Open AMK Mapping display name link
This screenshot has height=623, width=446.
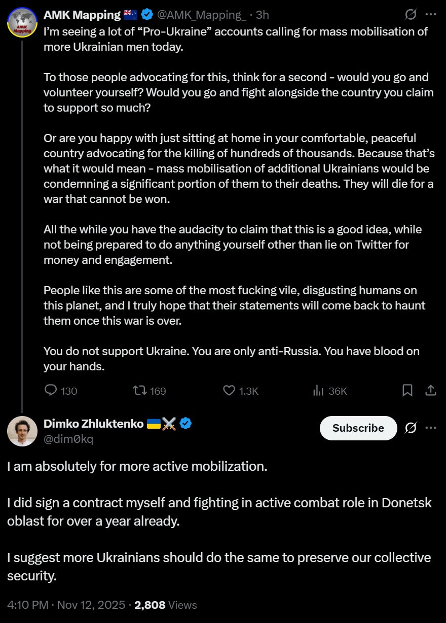82,15
